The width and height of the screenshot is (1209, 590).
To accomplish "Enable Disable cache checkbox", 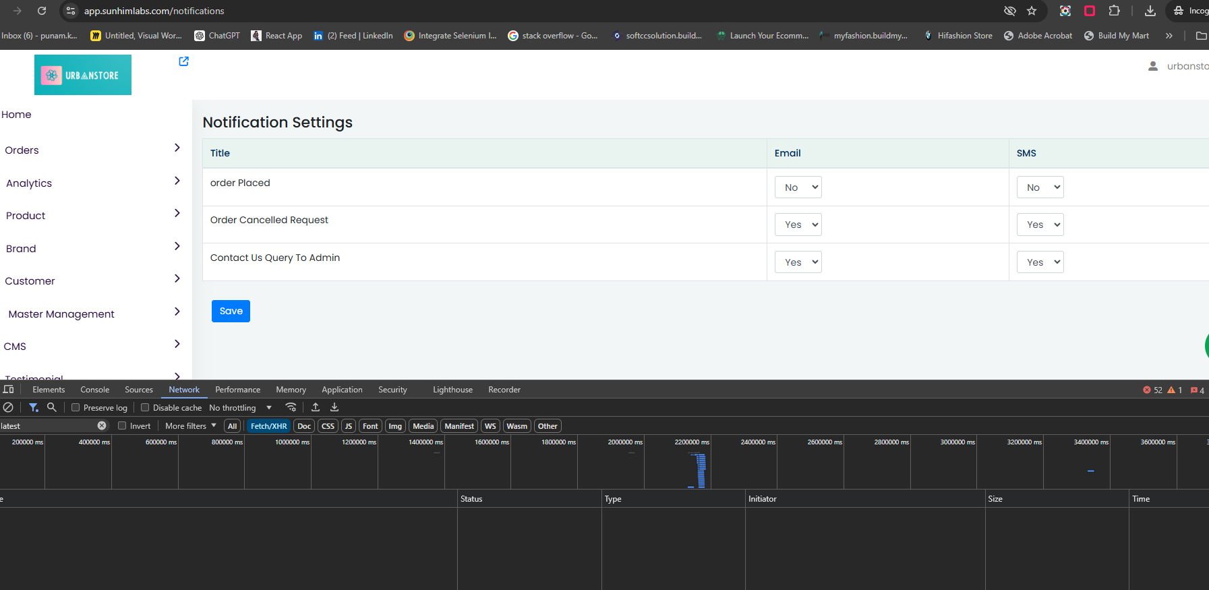I will [x=145, y=407].
